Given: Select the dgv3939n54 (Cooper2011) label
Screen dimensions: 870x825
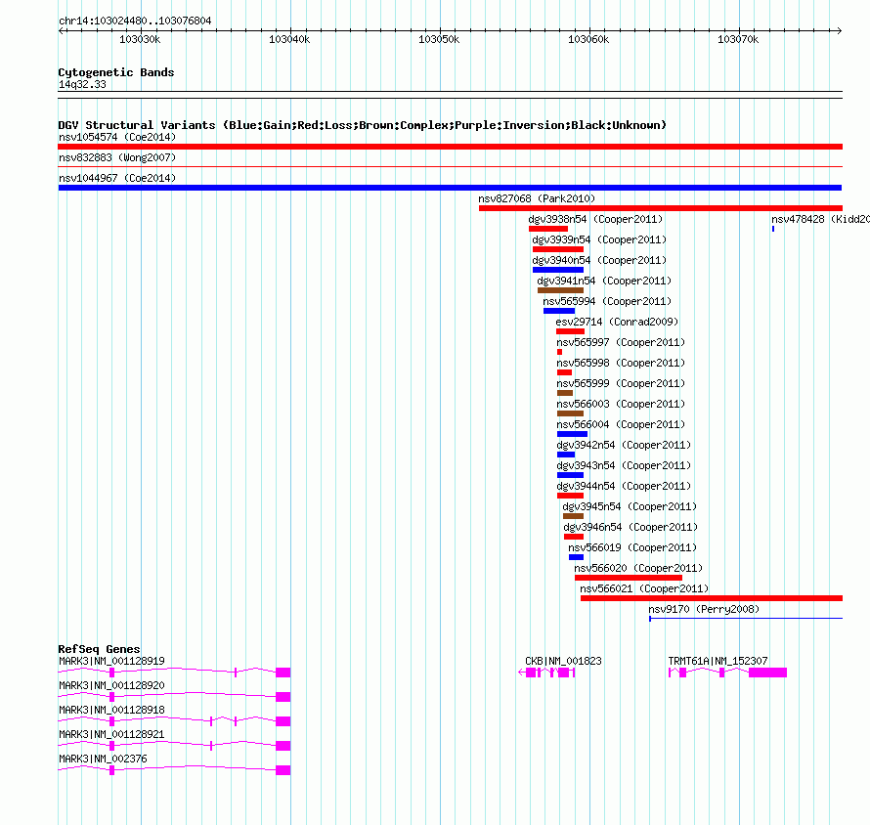Looking at the screenshot, I should (x=599, y=239).
